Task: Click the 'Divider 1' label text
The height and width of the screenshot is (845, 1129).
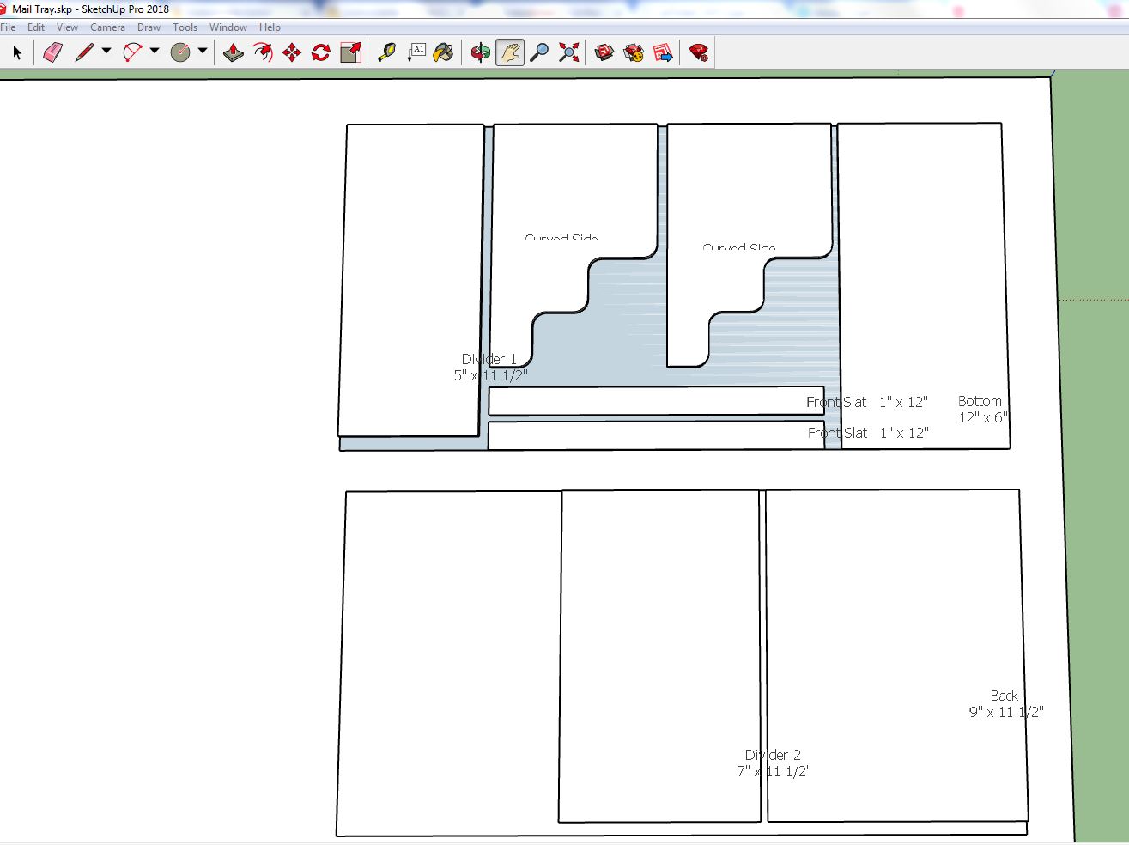Action: [x=489, y=360]
